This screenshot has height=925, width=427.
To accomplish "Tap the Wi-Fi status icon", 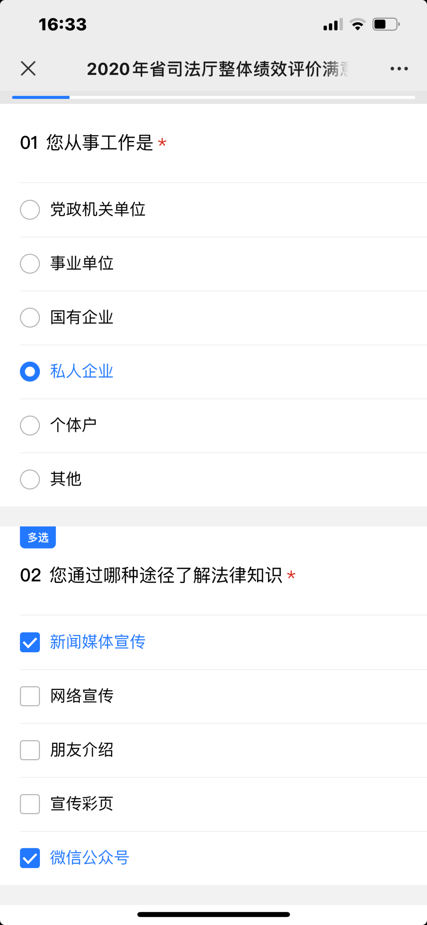I will 358,25.
